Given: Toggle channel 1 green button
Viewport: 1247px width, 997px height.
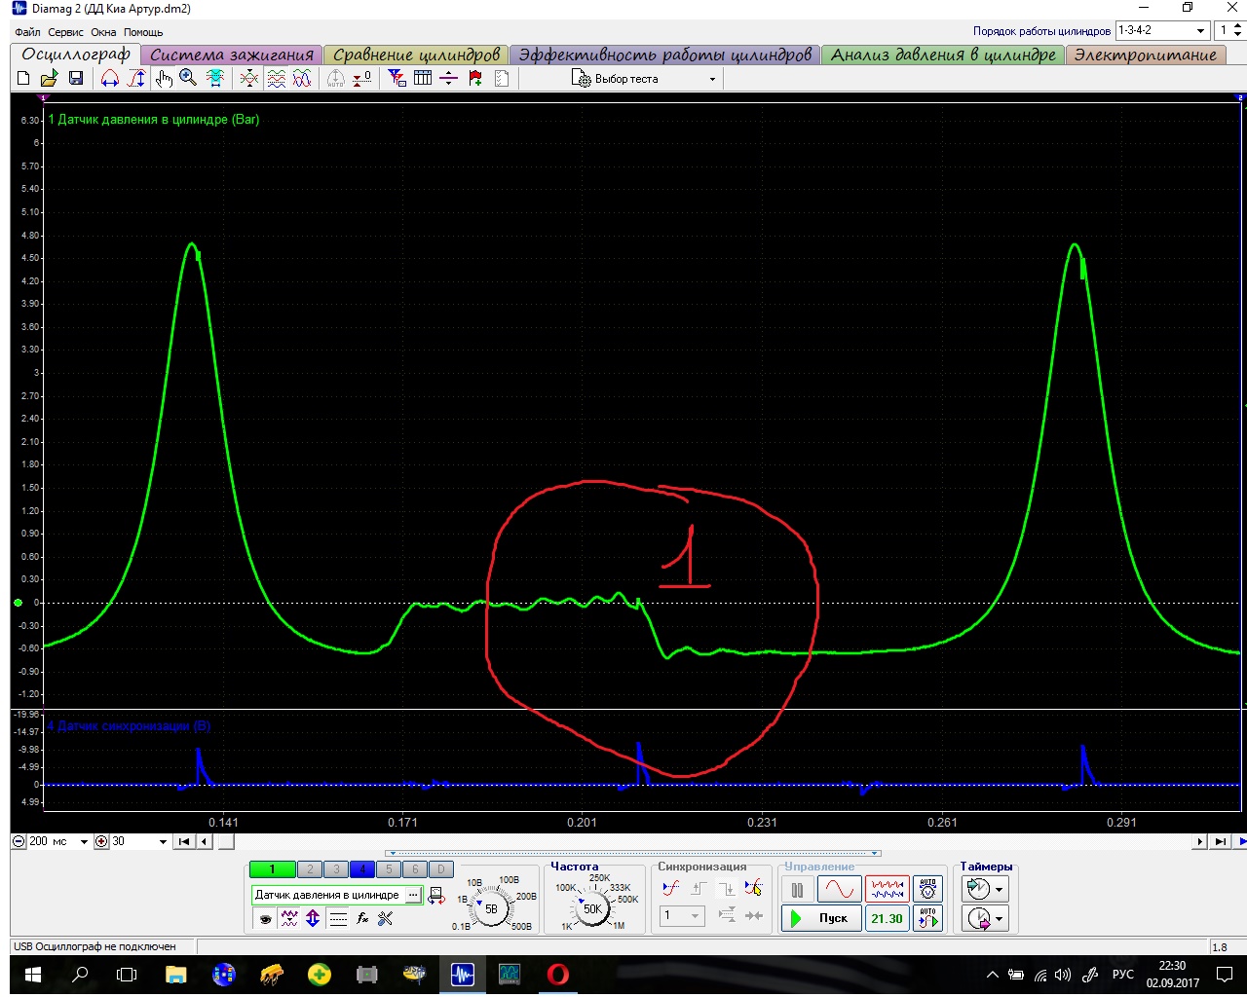Looking at the screenshot, I should (x=273, y=869).
